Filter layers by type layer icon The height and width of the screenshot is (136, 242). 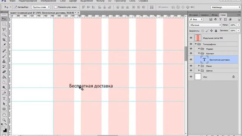tap(220, 19)
